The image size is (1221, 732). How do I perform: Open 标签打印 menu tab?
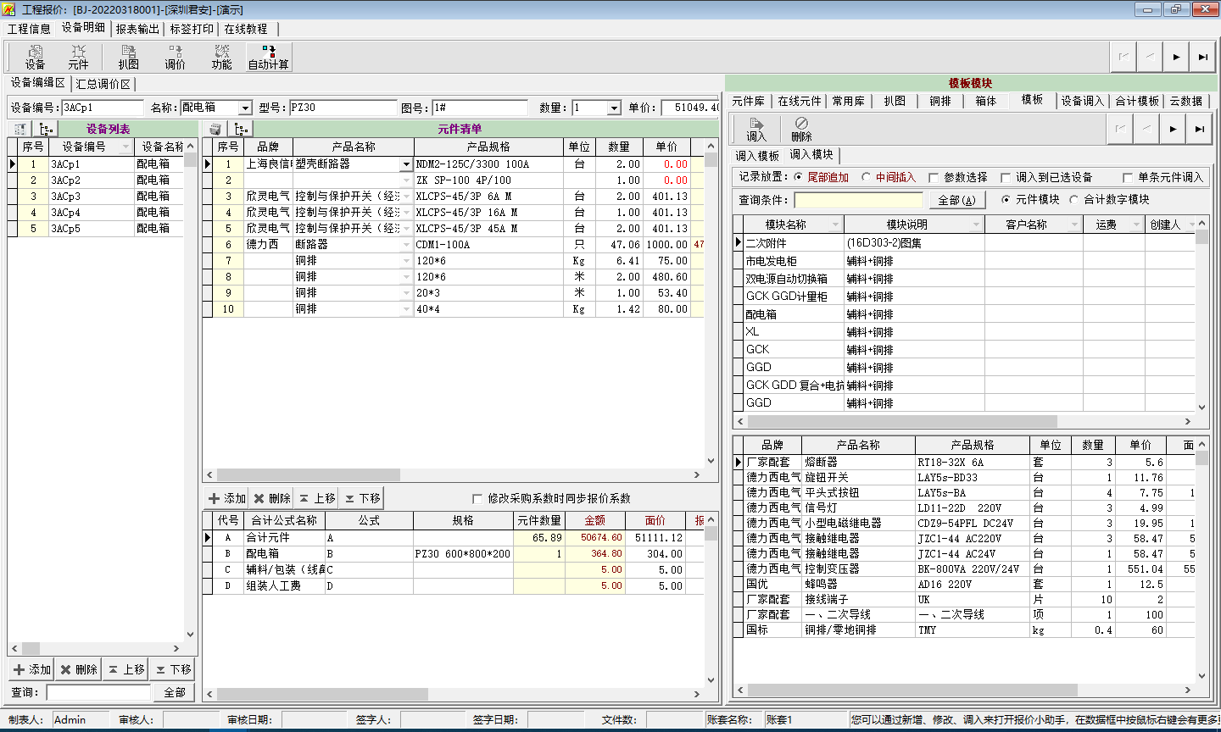[192, 29]
